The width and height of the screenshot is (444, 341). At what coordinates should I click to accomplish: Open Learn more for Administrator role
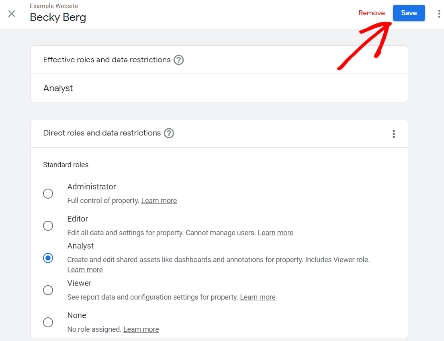coord(159,200)
